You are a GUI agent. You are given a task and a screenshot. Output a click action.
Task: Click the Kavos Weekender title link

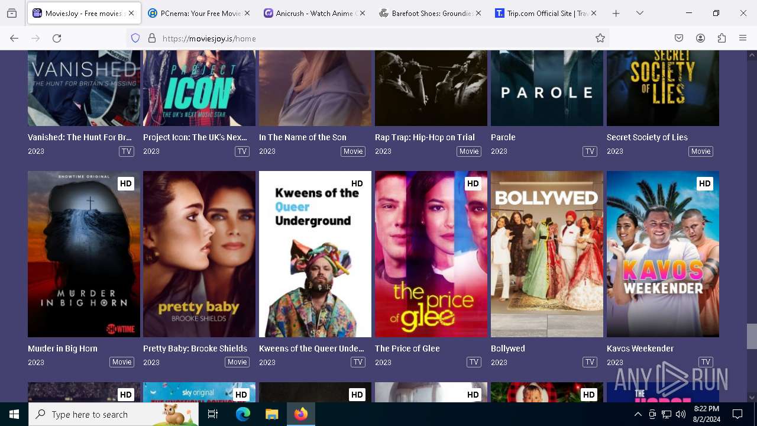(x=640, y=348)
